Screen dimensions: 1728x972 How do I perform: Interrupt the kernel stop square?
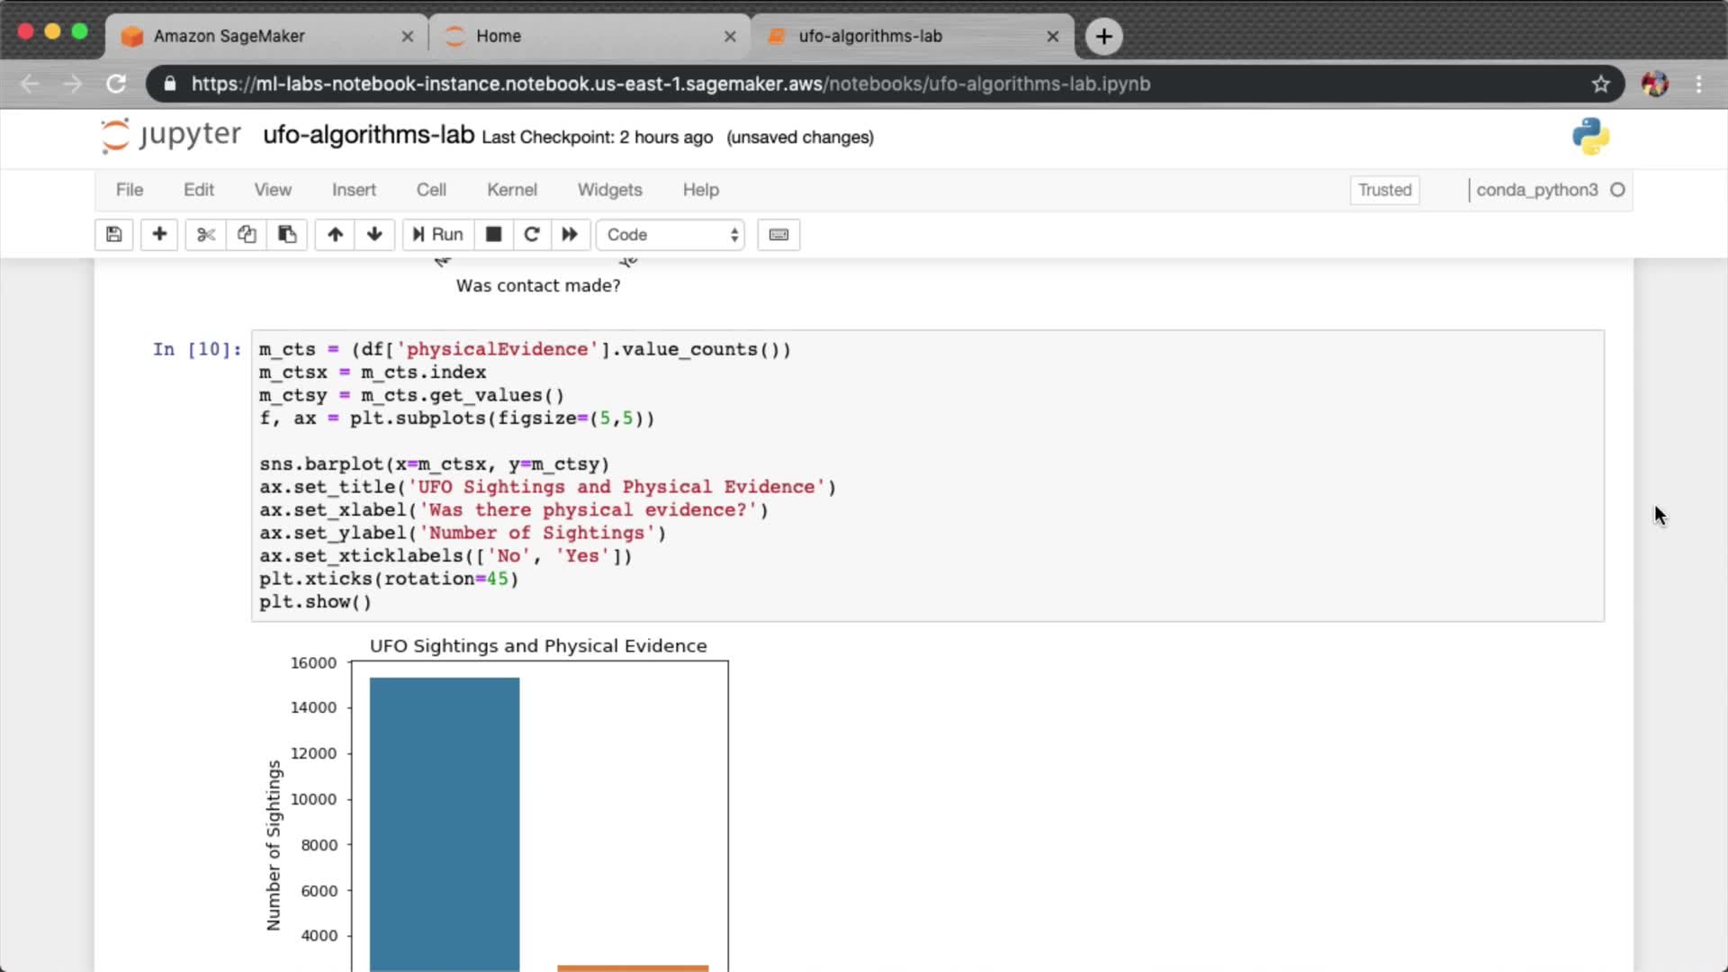(493, 235)
